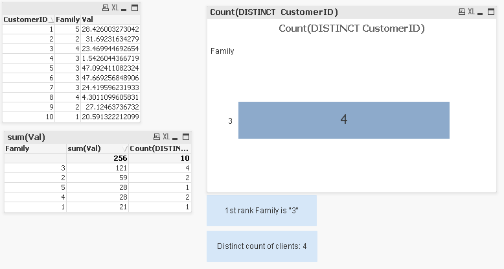Click the Print icon of the top table box
Image resolution: width=504 pixels, height=269 pixels.
point(106,8)
